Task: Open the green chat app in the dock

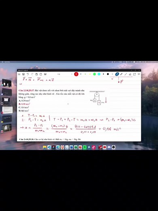Action: pos(85,147)
